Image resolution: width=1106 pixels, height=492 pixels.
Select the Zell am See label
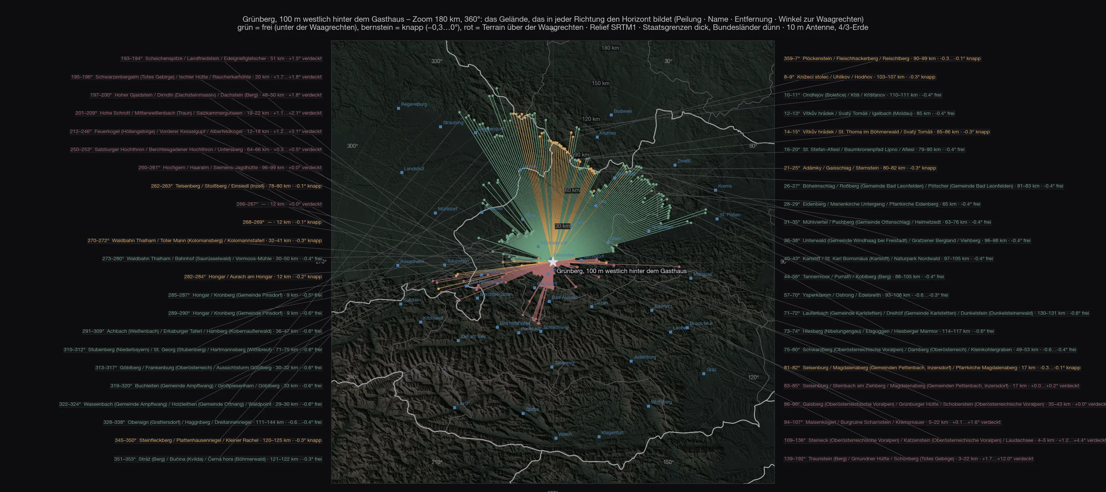(473, 336)
